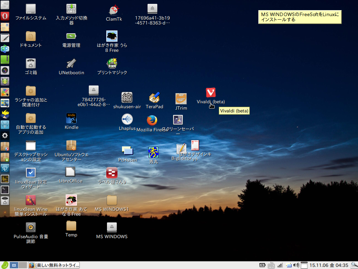
Task: Open the UNetbootin desktop icon
Action: click(x=71, y=64)
